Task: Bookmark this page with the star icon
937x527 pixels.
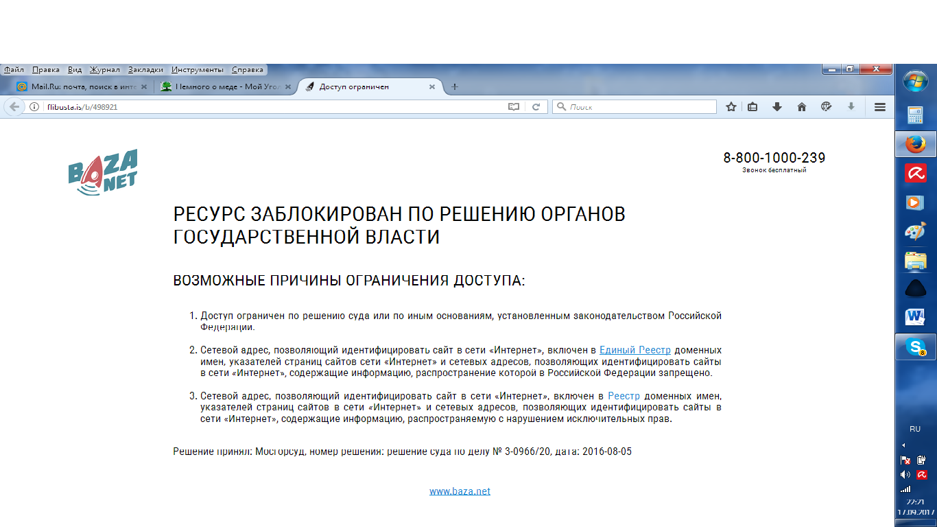Action: pyautogui.click(x=731, y=107)
